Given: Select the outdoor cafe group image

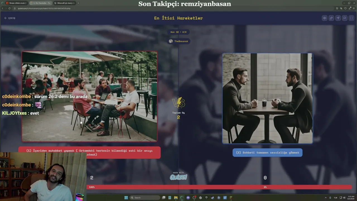Looking at the screenshot, I should pyautogui.click(x=90, y=96).
